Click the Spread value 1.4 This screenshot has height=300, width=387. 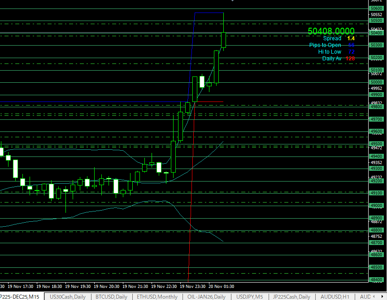tap(351, 38)
